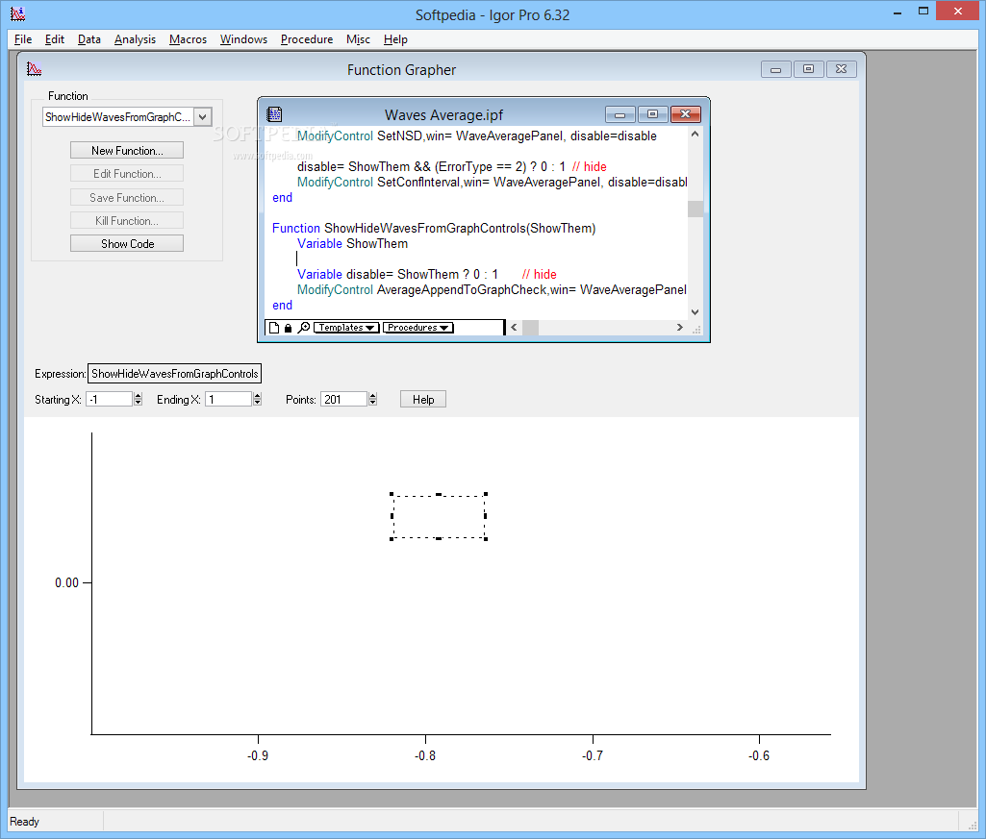Click the Ending X value field
This screenshot has height=839, width=986.
point(229,399)
